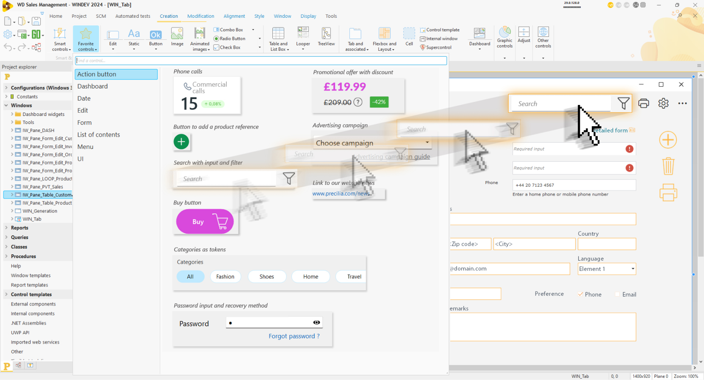Insert a Check Box control from ribbon
The image size is (704, 380).
pyautogui.click(x=227, y=47)
